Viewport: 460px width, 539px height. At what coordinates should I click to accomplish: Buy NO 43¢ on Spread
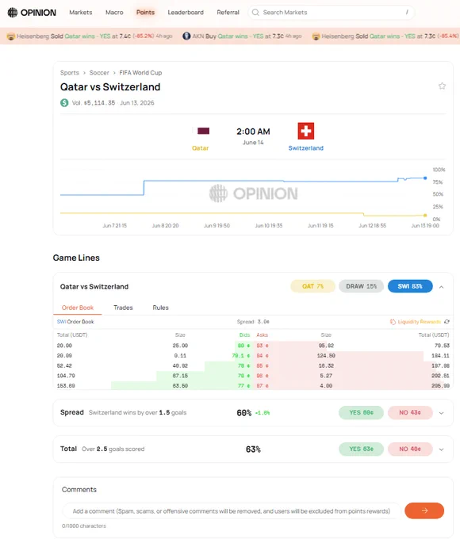[410, 412]
